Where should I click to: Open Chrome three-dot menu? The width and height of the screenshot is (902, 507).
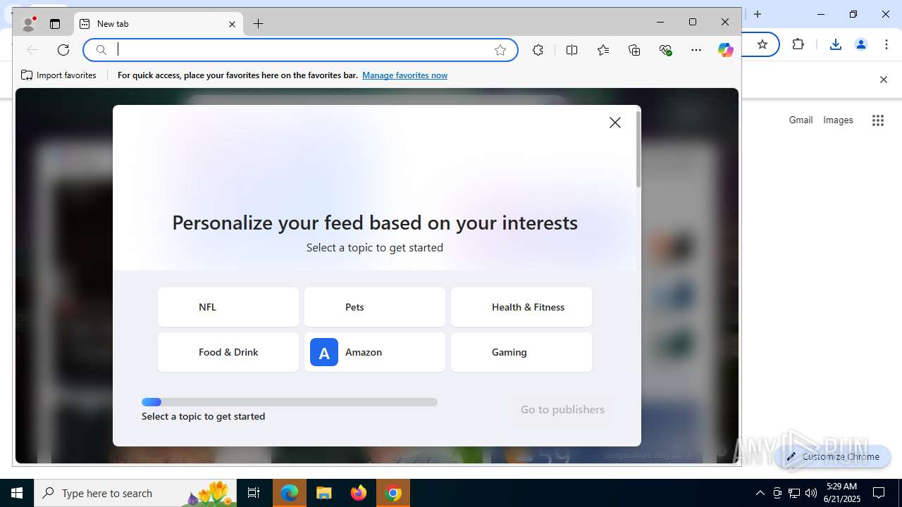click(x=886, y=44)
